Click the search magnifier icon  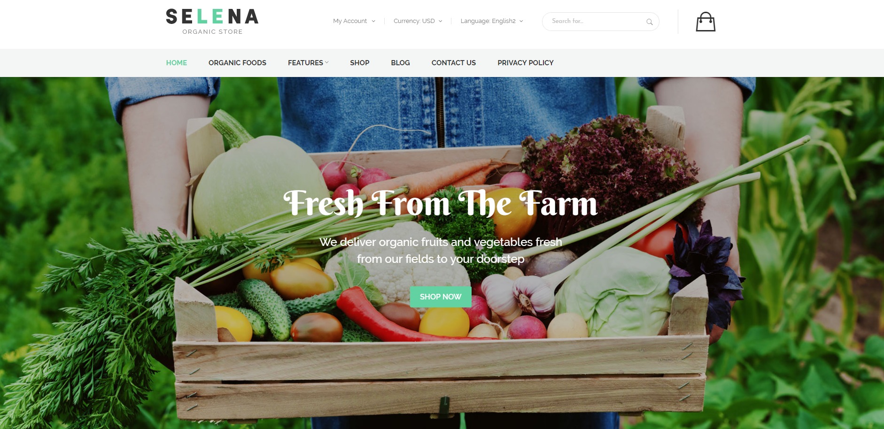pyautogui.click(x=649, y=22)
